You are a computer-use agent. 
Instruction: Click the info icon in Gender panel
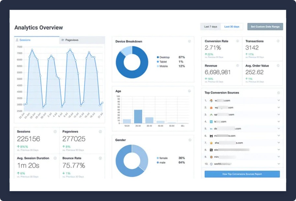(189, 140)
